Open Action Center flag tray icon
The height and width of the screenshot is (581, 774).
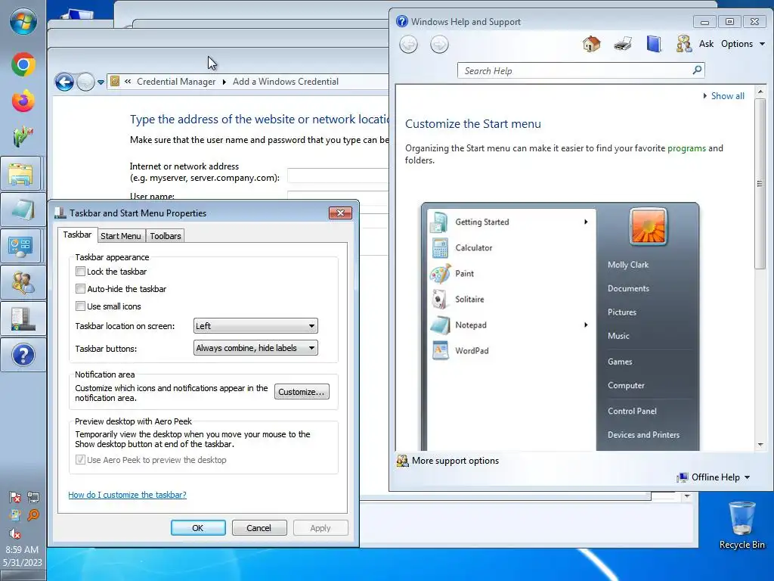coord(15,497)
